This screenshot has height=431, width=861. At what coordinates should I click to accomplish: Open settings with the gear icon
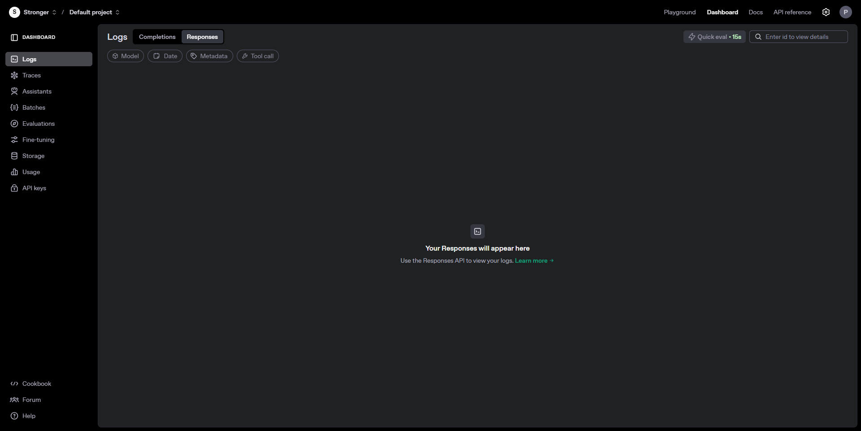(826, 12)
